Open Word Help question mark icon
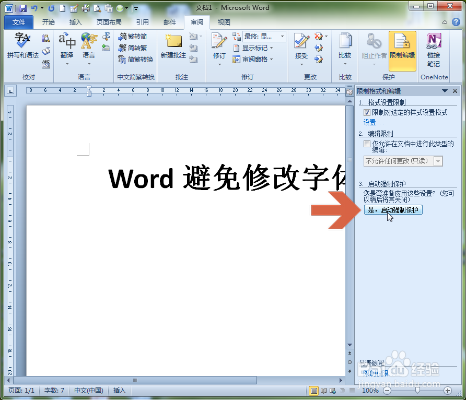 (456, 22)
